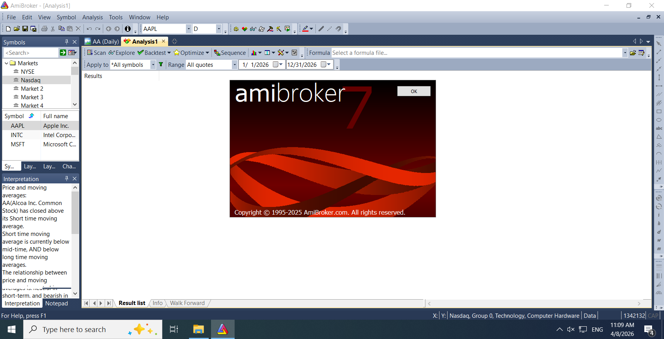Image resolution: width=664 pixels, height=339 pixels.
Task: Open the Analysis menu
Action: (92, 17)
